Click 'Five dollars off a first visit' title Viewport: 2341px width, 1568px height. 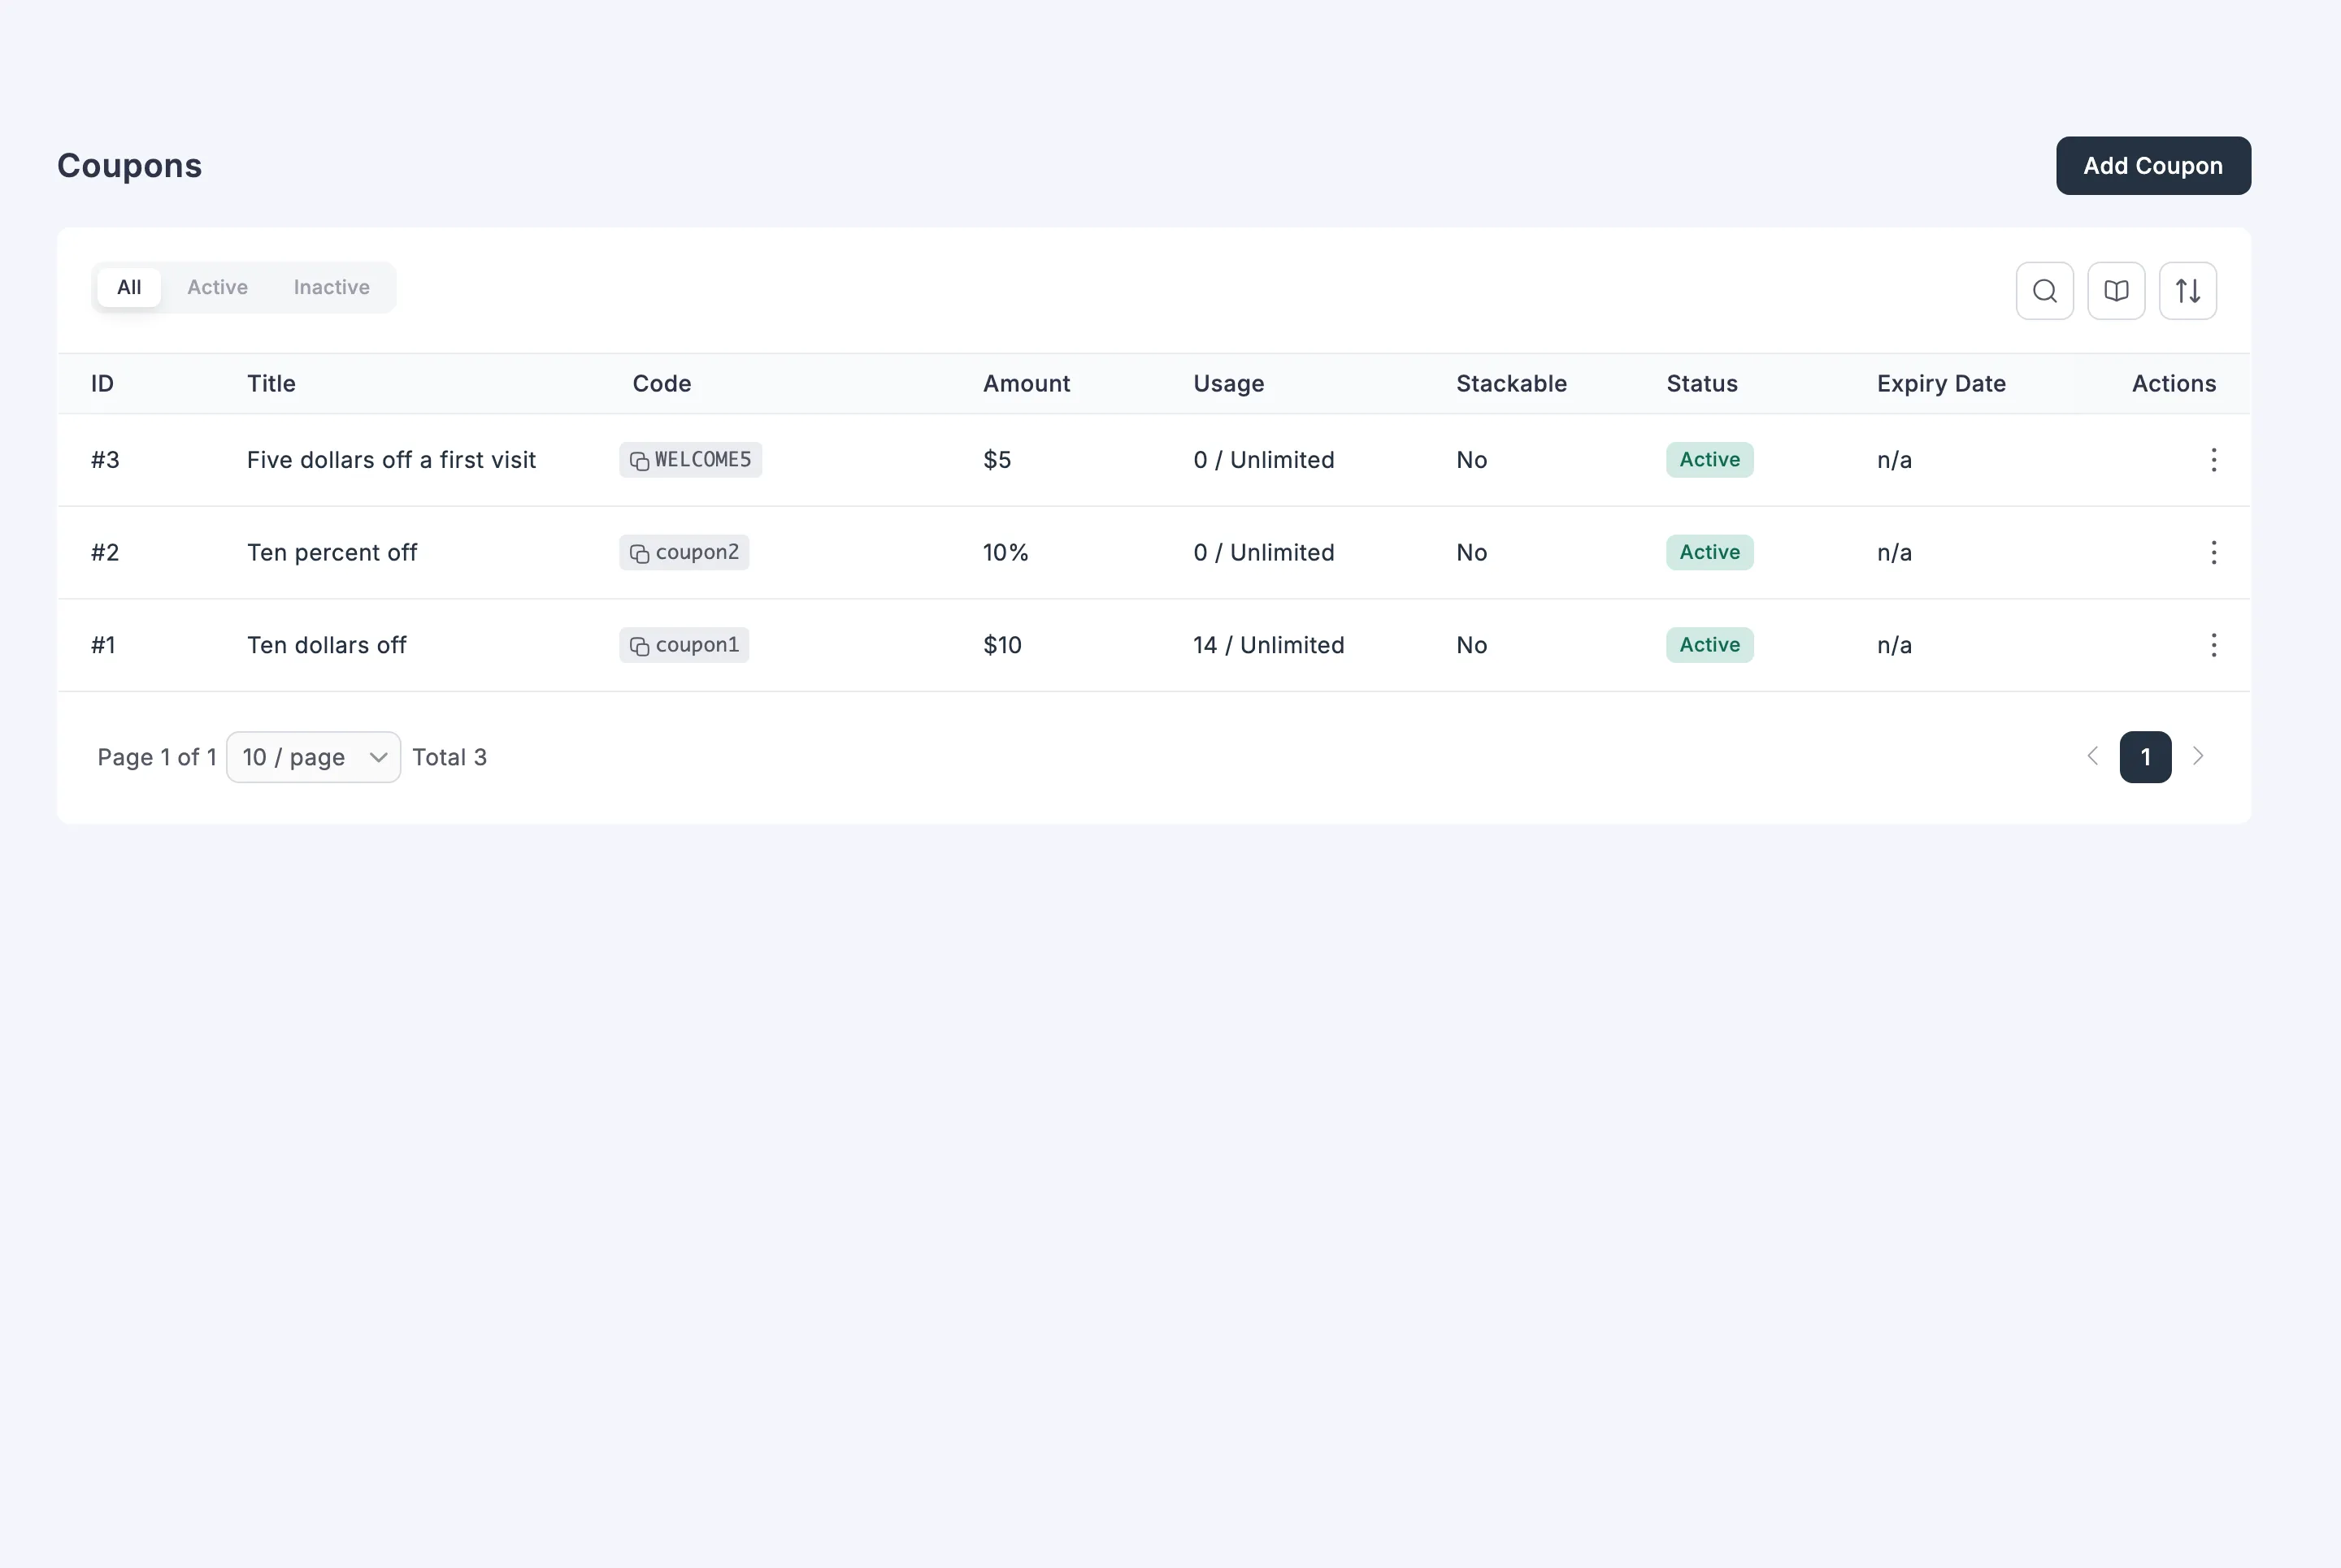tap(391, 460)
